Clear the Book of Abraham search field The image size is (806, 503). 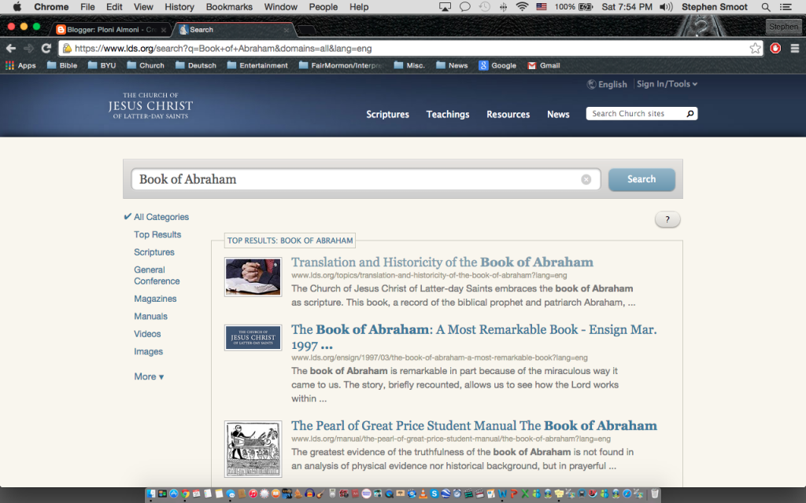[x=586, y=179]
